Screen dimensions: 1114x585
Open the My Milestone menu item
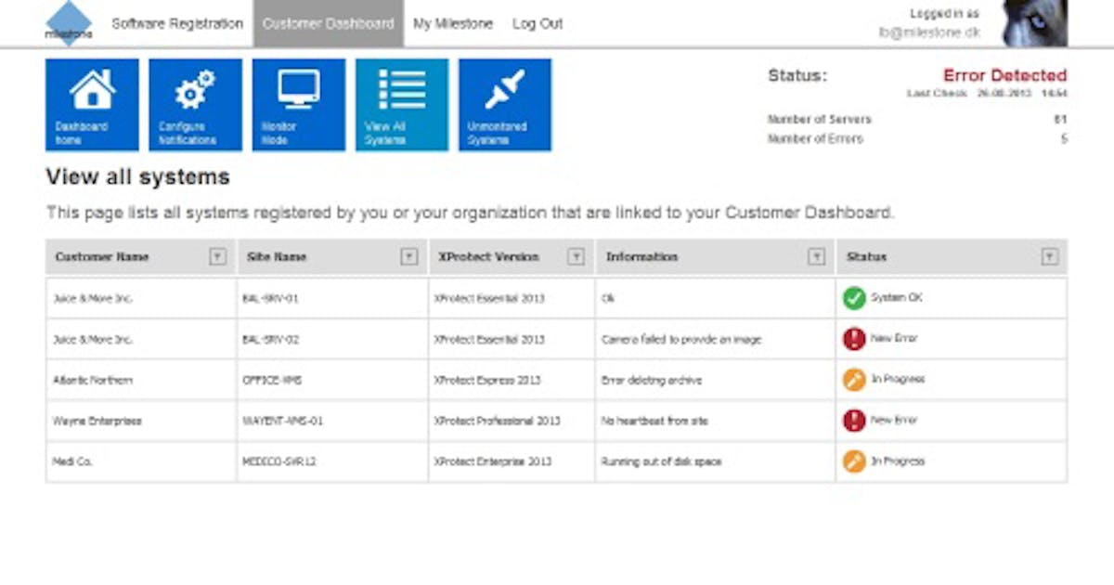point(453,24)
